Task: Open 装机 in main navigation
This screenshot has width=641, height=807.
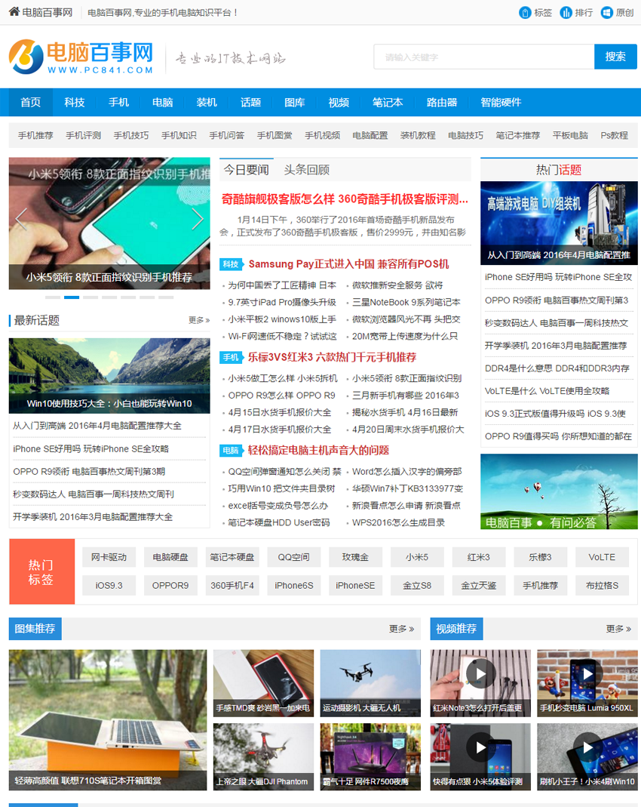Action: (207, 103)
